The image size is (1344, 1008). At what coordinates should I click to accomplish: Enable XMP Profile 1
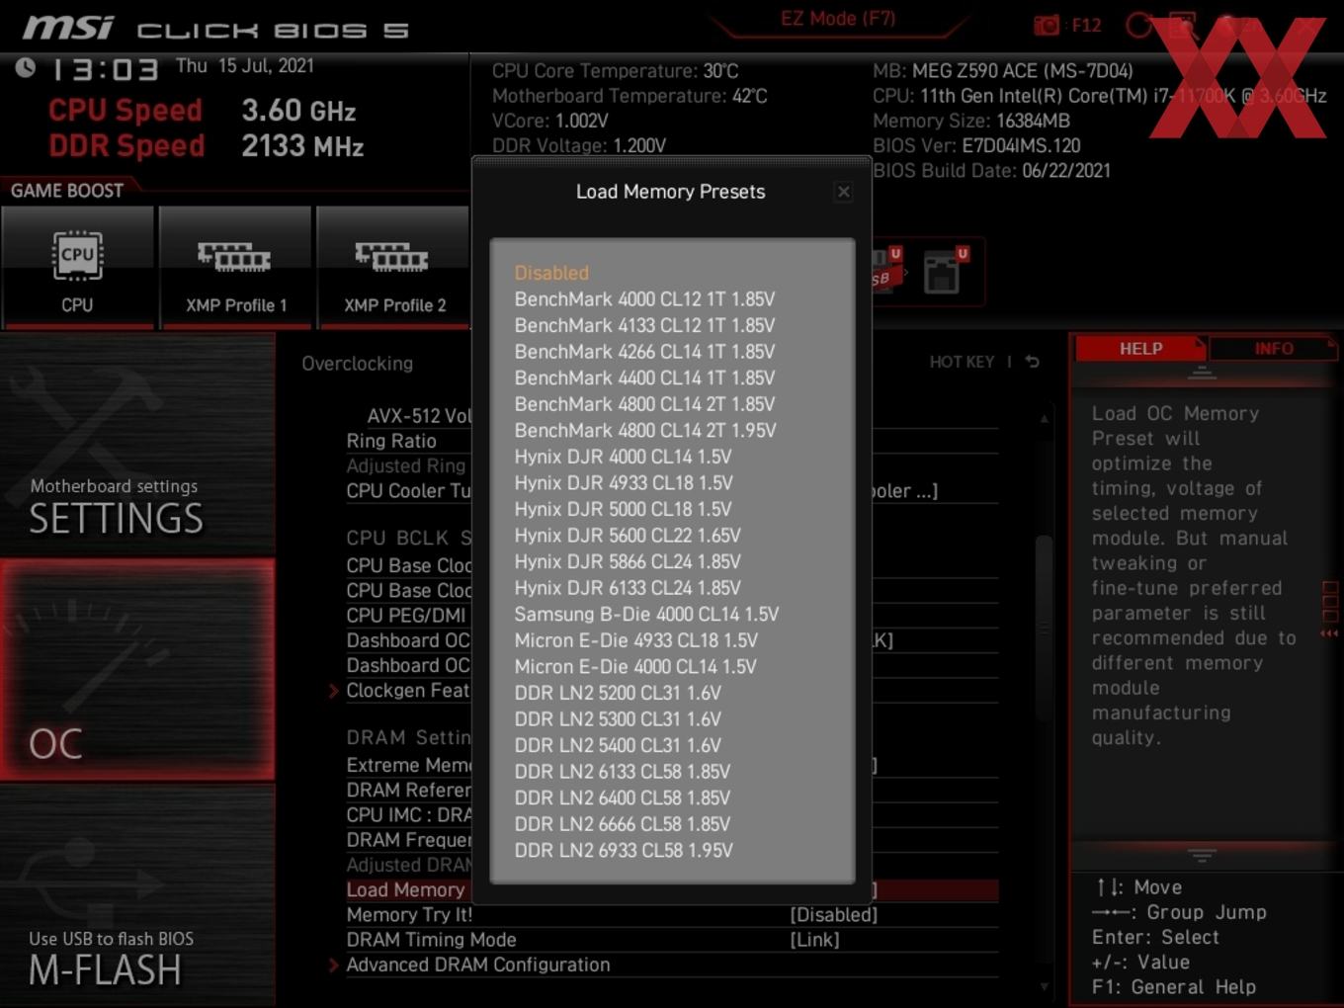[235, 267]
